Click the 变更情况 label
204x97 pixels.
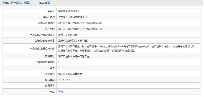[x=50, y=86]
